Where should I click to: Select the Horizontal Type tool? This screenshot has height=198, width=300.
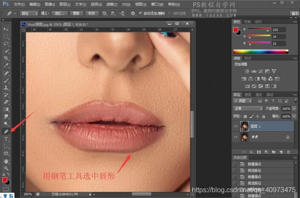[6, 139]
